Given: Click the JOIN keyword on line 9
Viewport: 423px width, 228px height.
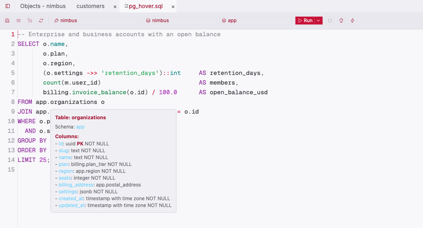Looking at the screenshot, I should point(25,112).
